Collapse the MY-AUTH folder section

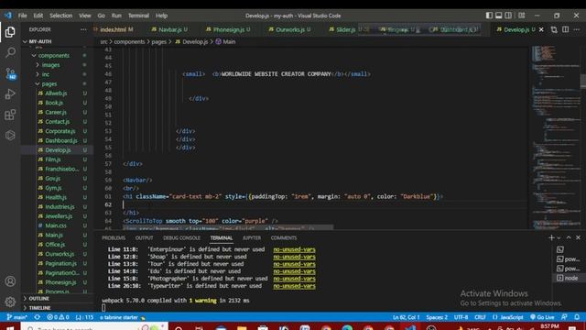pos(57,41)
